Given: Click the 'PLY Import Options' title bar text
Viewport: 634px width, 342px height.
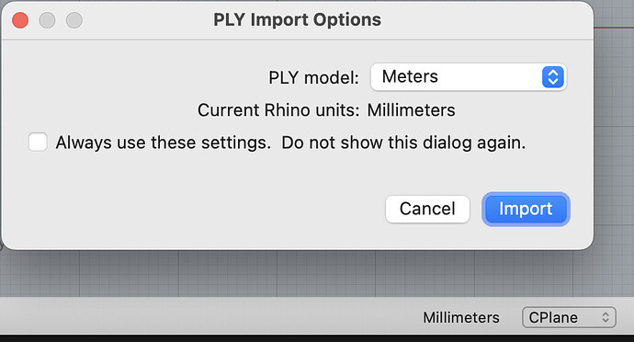Looking at the screenshot, I should point(297,20).
